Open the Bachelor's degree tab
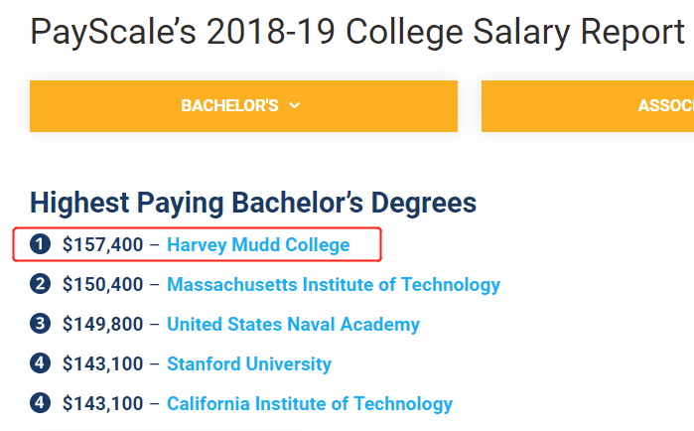 (229, 106)
